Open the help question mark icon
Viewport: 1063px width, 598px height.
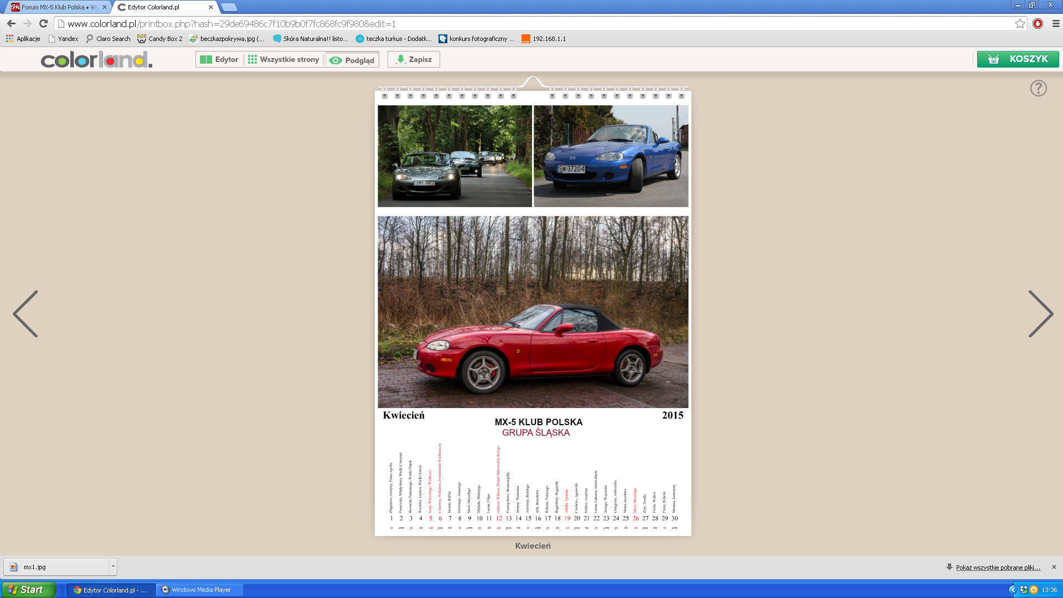pos(1038,88)
